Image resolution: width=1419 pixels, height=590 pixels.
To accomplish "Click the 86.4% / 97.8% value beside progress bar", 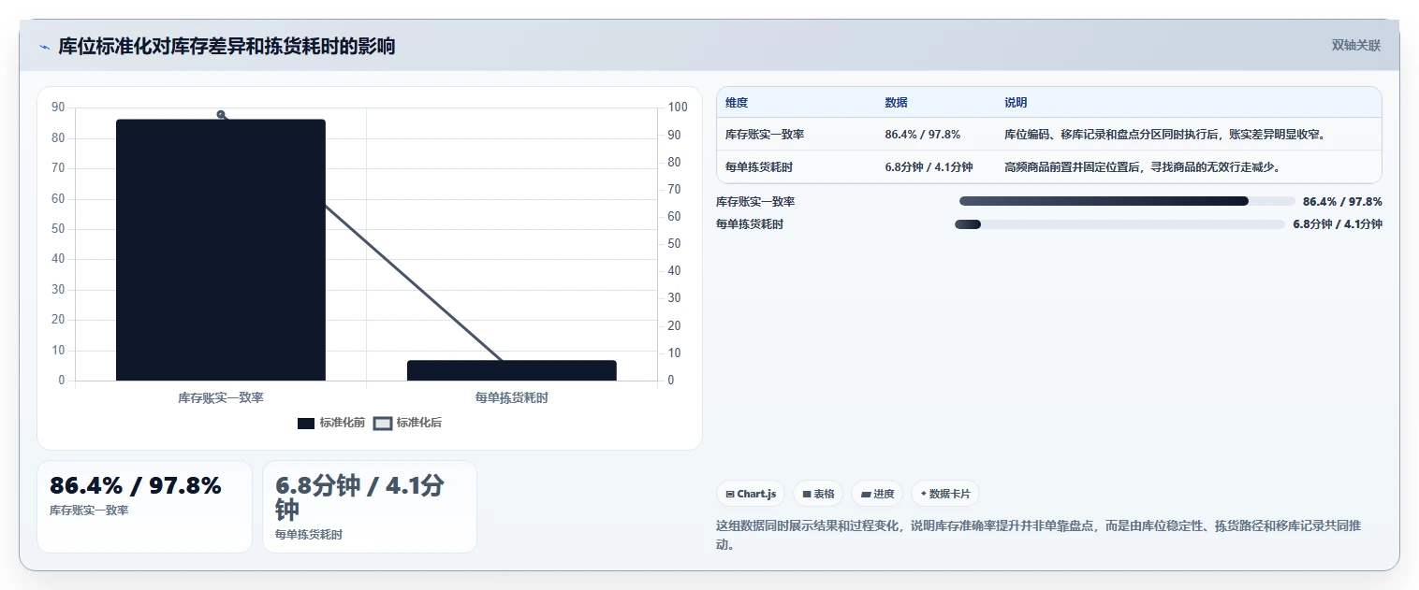I will coord(1342,201).
